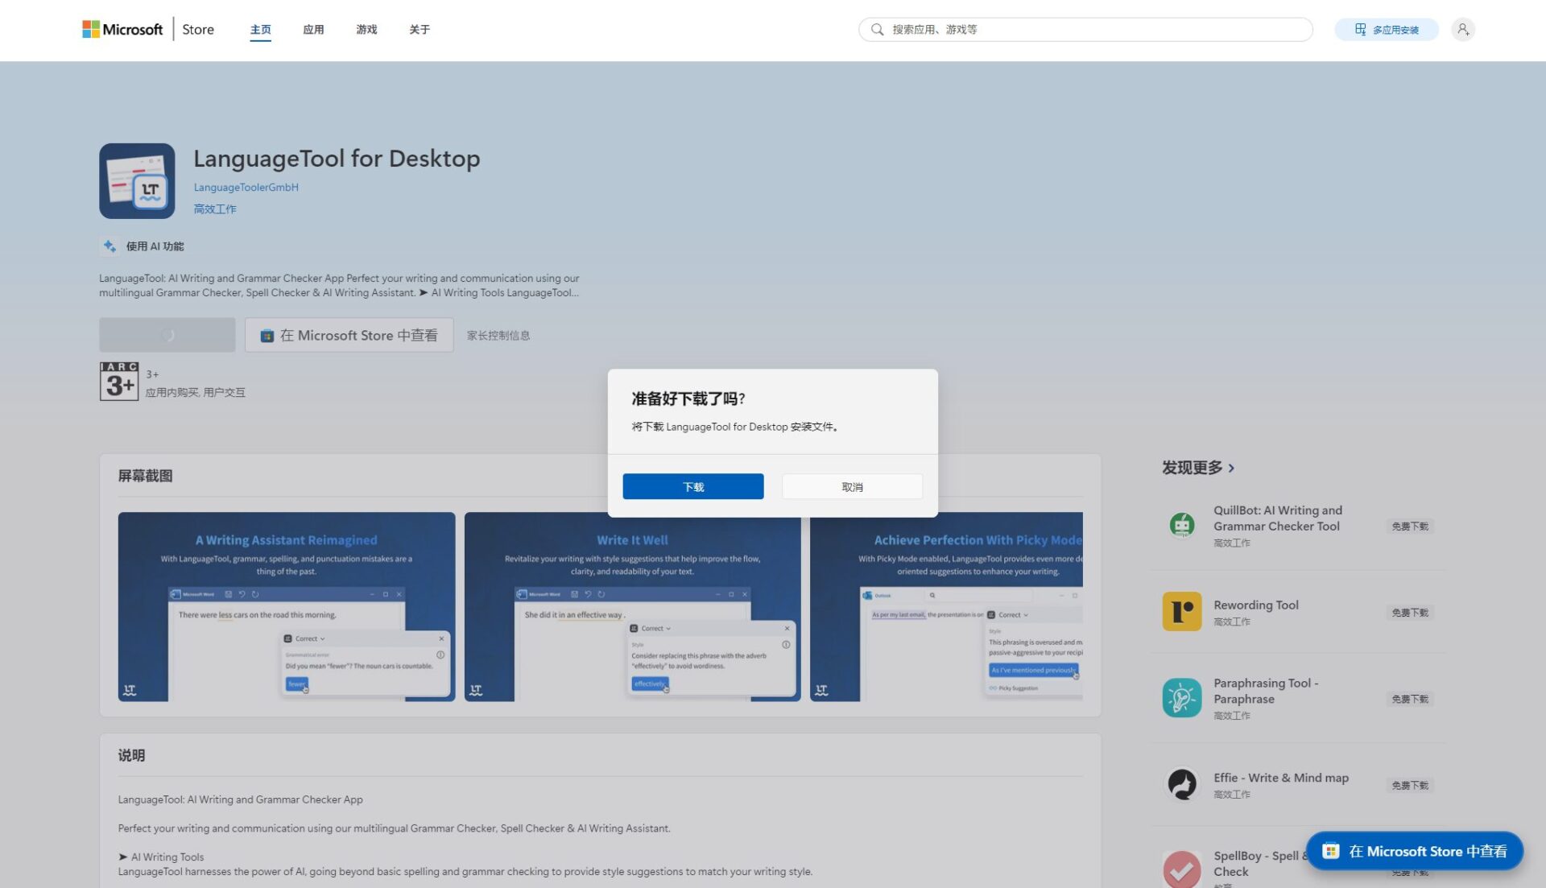Click the LanguageTool for Desktop app icon
The height and width of the screenshot is (888, 1546).
click(x=137, y=181)
